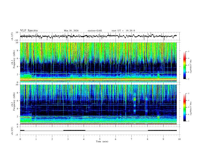Click the "station=GAK" header label
202x156 pixels.
pos(95,31)
